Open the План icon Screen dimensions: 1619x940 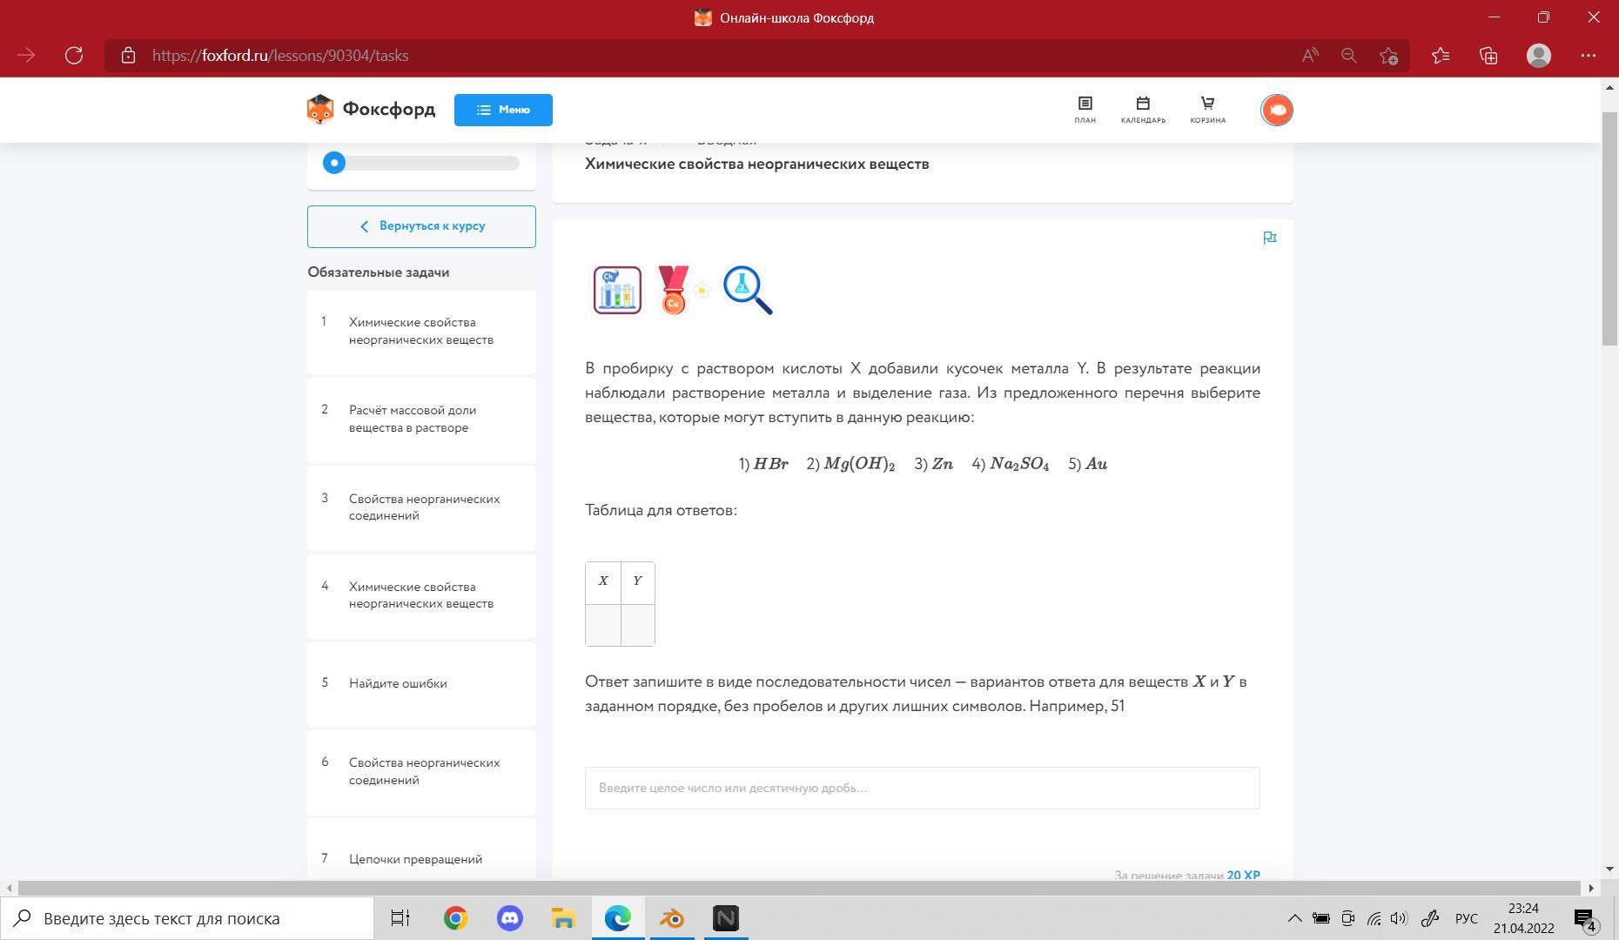tap(1085, 110)
